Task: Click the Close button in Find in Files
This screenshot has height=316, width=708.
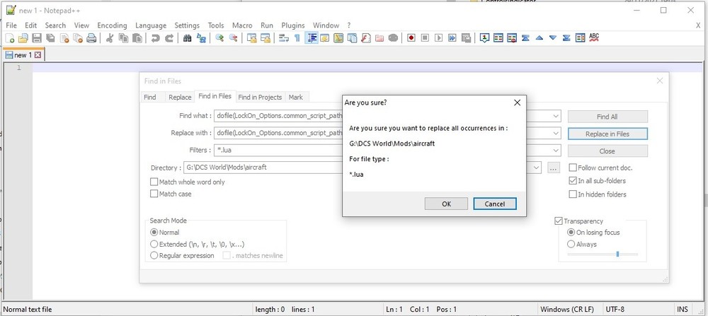Action: pyautogui.click(x=607, y=151)
